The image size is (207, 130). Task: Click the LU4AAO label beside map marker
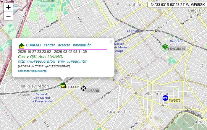coord(73,87)
